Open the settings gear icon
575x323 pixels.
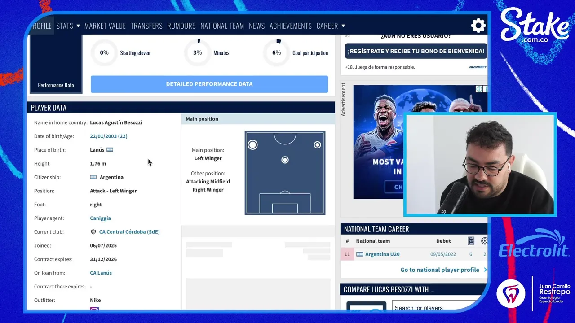(478, 26)
